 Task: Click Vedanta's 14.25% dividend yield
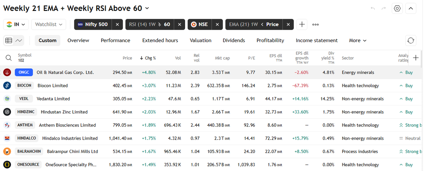(327, 99)
